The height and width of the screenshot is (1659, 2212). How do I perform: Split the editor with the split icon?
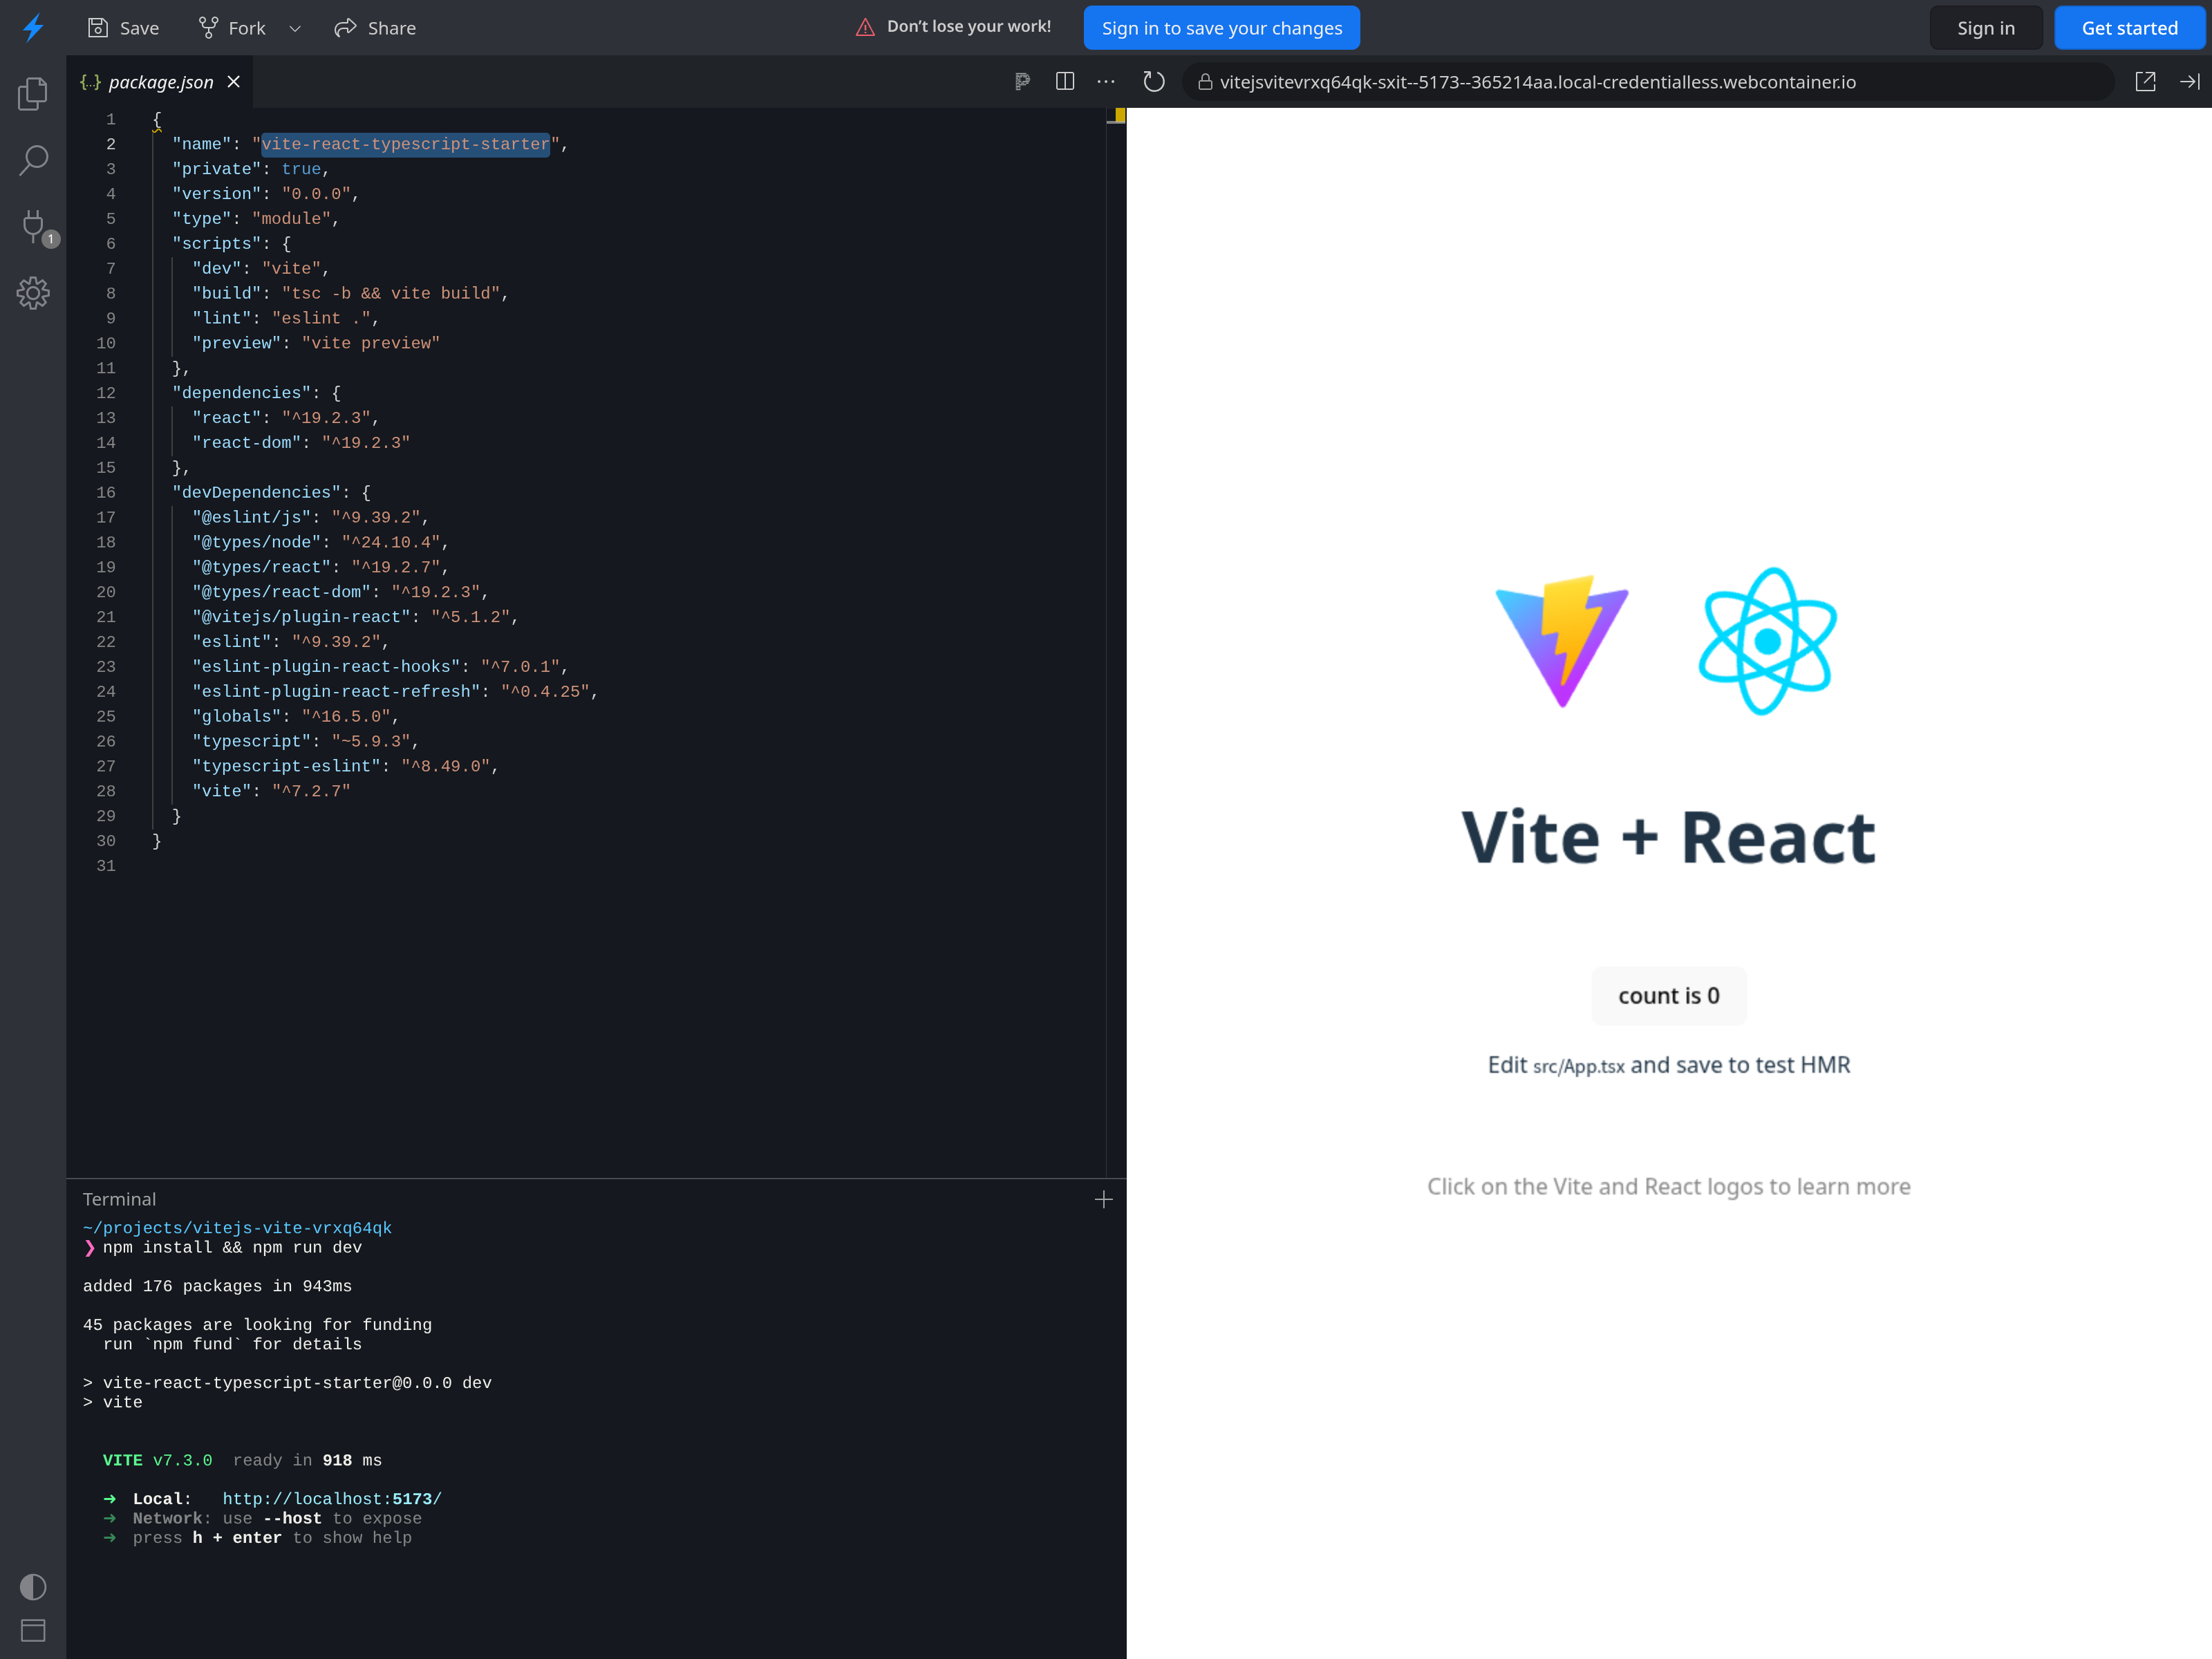pos(1065,82)
